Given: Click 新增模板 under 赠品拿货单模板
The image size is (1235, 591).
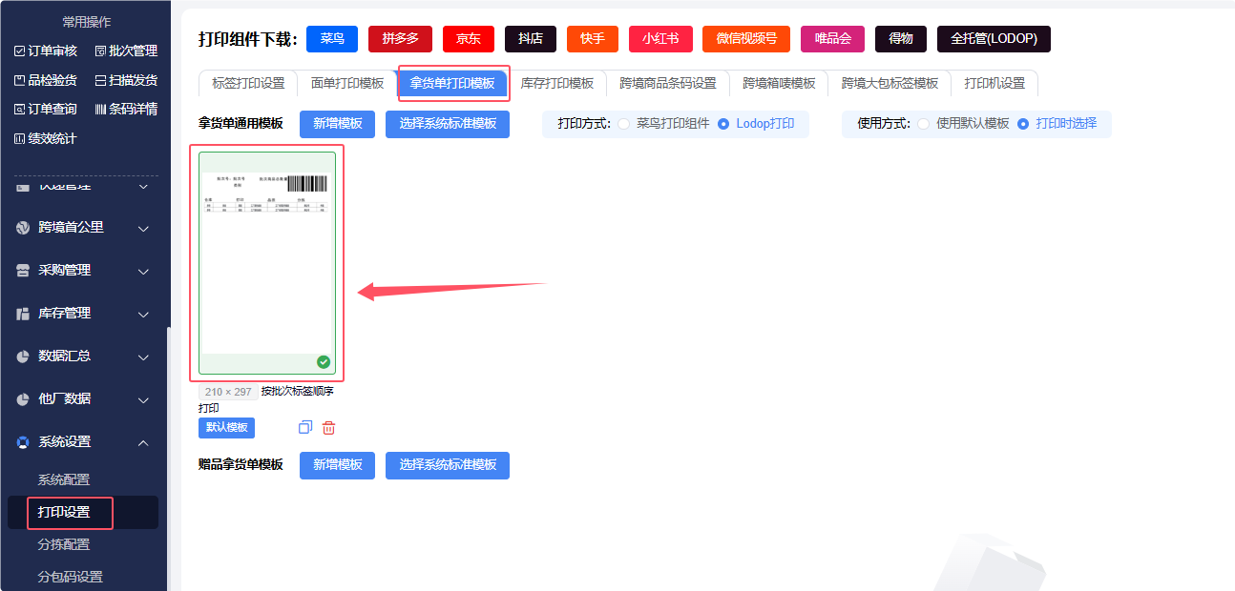Looking at the screenshot, I should [337, 465].
